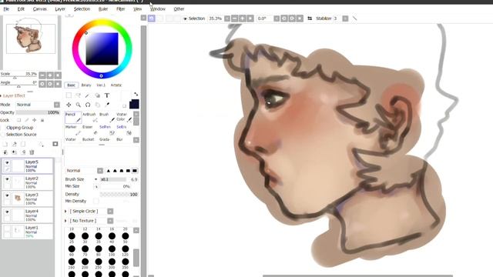The height and width of the screenshot is (277, 493).
Task: Select the Zoom magnifier tool
Action: [78, 105]
